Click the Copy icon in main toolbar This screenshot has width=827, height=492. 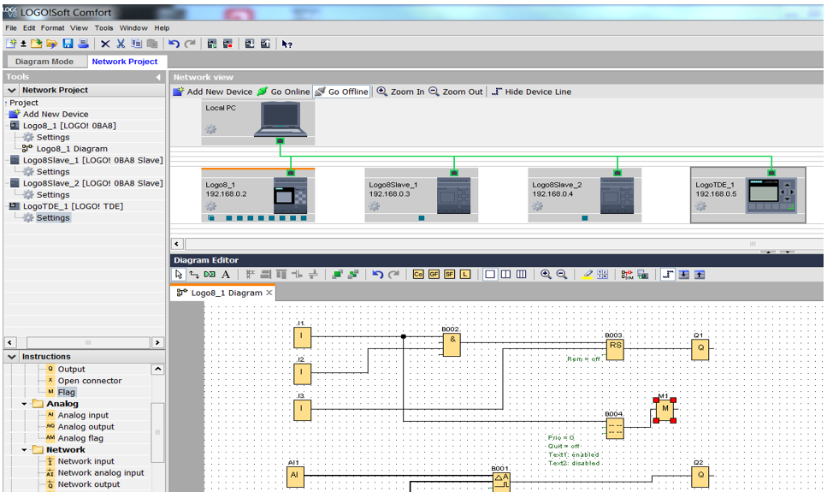137,44
